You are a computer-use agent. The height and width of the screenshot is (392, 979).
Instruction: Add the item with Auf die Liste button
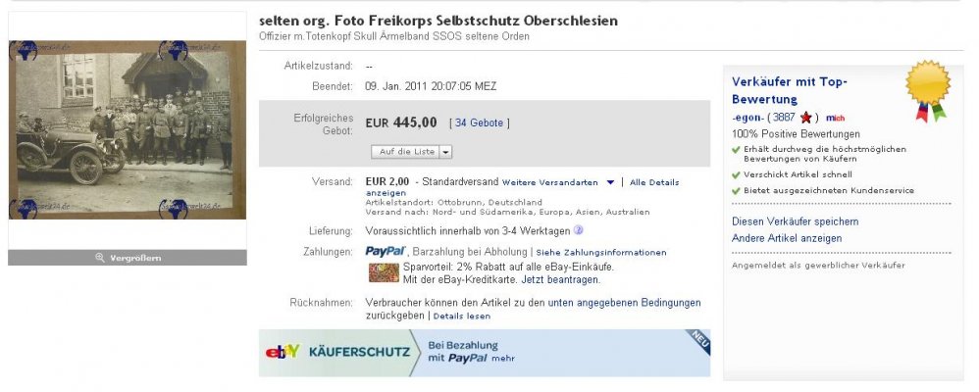click(406, 152)
